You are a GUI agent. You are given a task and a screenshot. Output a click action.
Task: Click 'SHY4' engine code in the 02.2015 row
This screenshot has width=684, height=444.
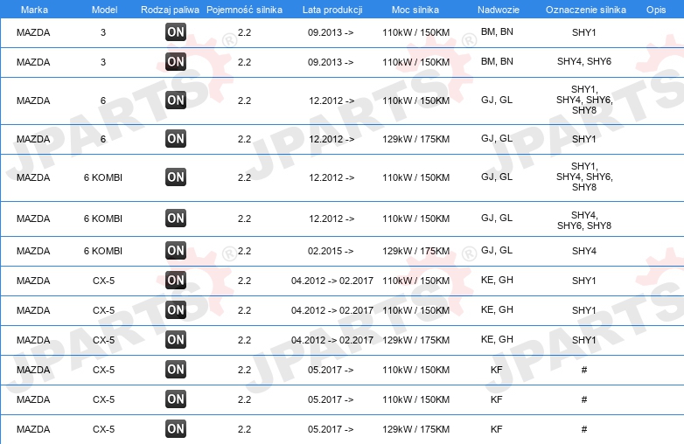click(x=584, y=251)
